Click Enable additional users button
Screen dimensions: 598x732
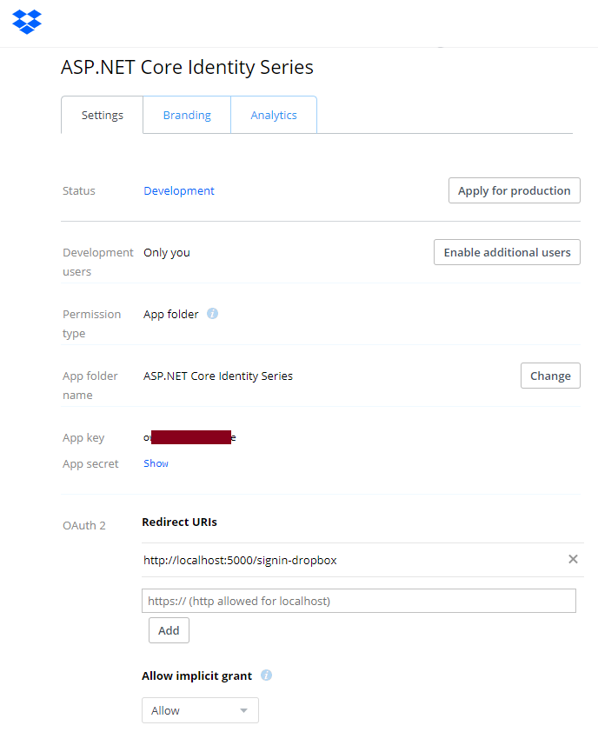click(x=507, y=252)
